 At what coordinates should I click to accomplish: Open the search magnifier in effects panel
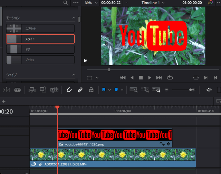65,3
